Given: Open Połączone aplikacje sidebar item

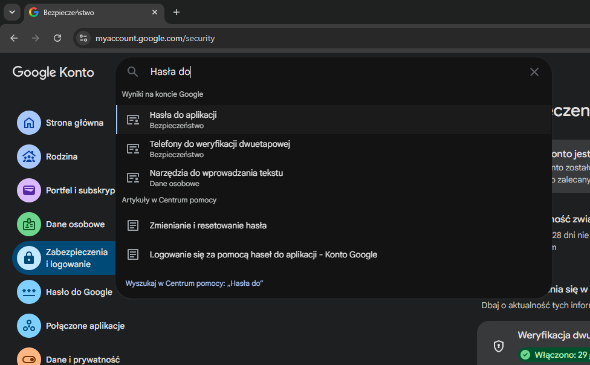Looking at the screenshot, I should [70, 326].
